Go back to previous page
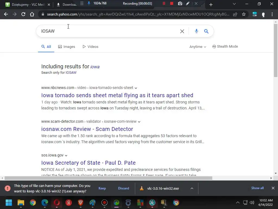 pos(6,14)
